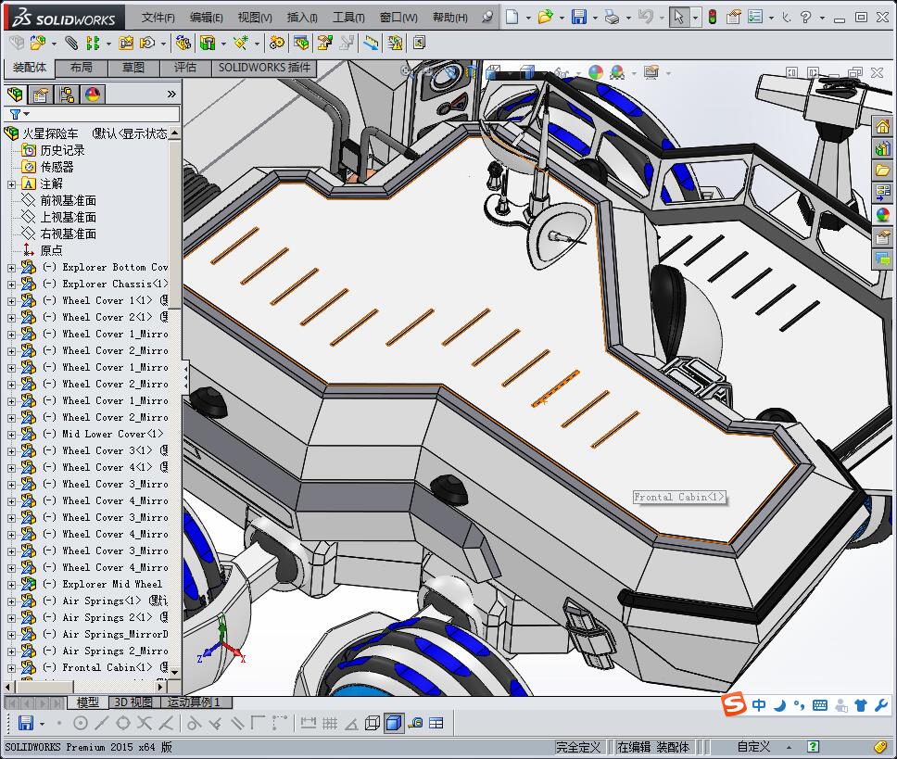Switch to the 评估 tab
The height and width of the screenshot is (759, 897).
(x=185, y=68)
